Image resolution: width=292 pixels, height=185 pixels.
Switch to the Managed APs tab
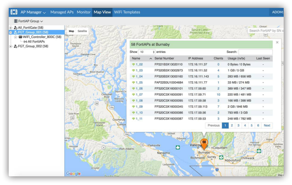(62, 12)
